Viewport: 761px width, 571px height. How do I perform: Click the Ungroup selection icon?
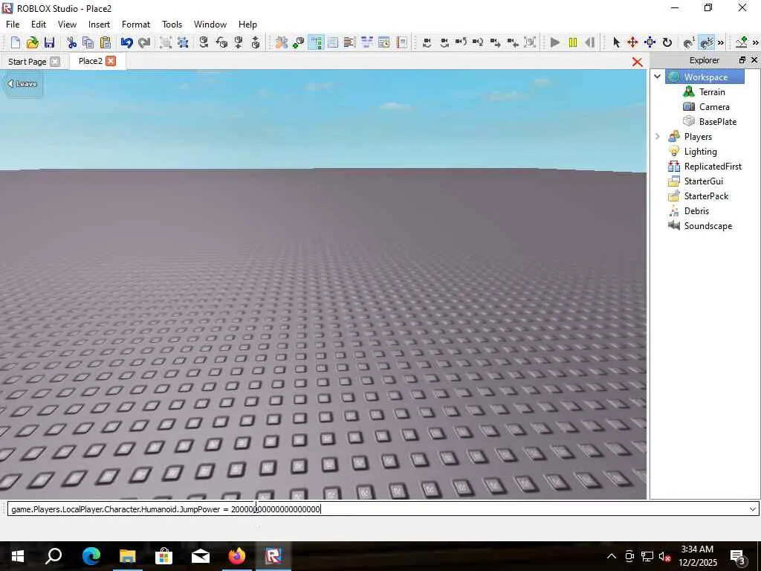coord(183,42)
